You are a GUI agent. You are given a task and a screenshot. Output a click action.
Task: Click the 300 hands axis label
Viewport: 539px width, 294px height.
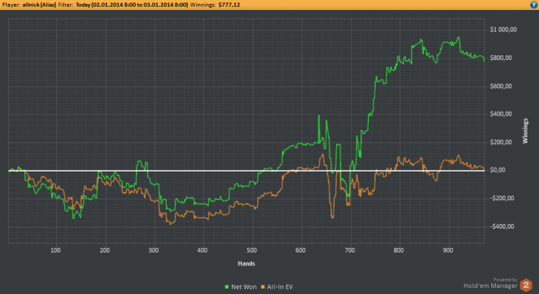[x=154, y=250]
